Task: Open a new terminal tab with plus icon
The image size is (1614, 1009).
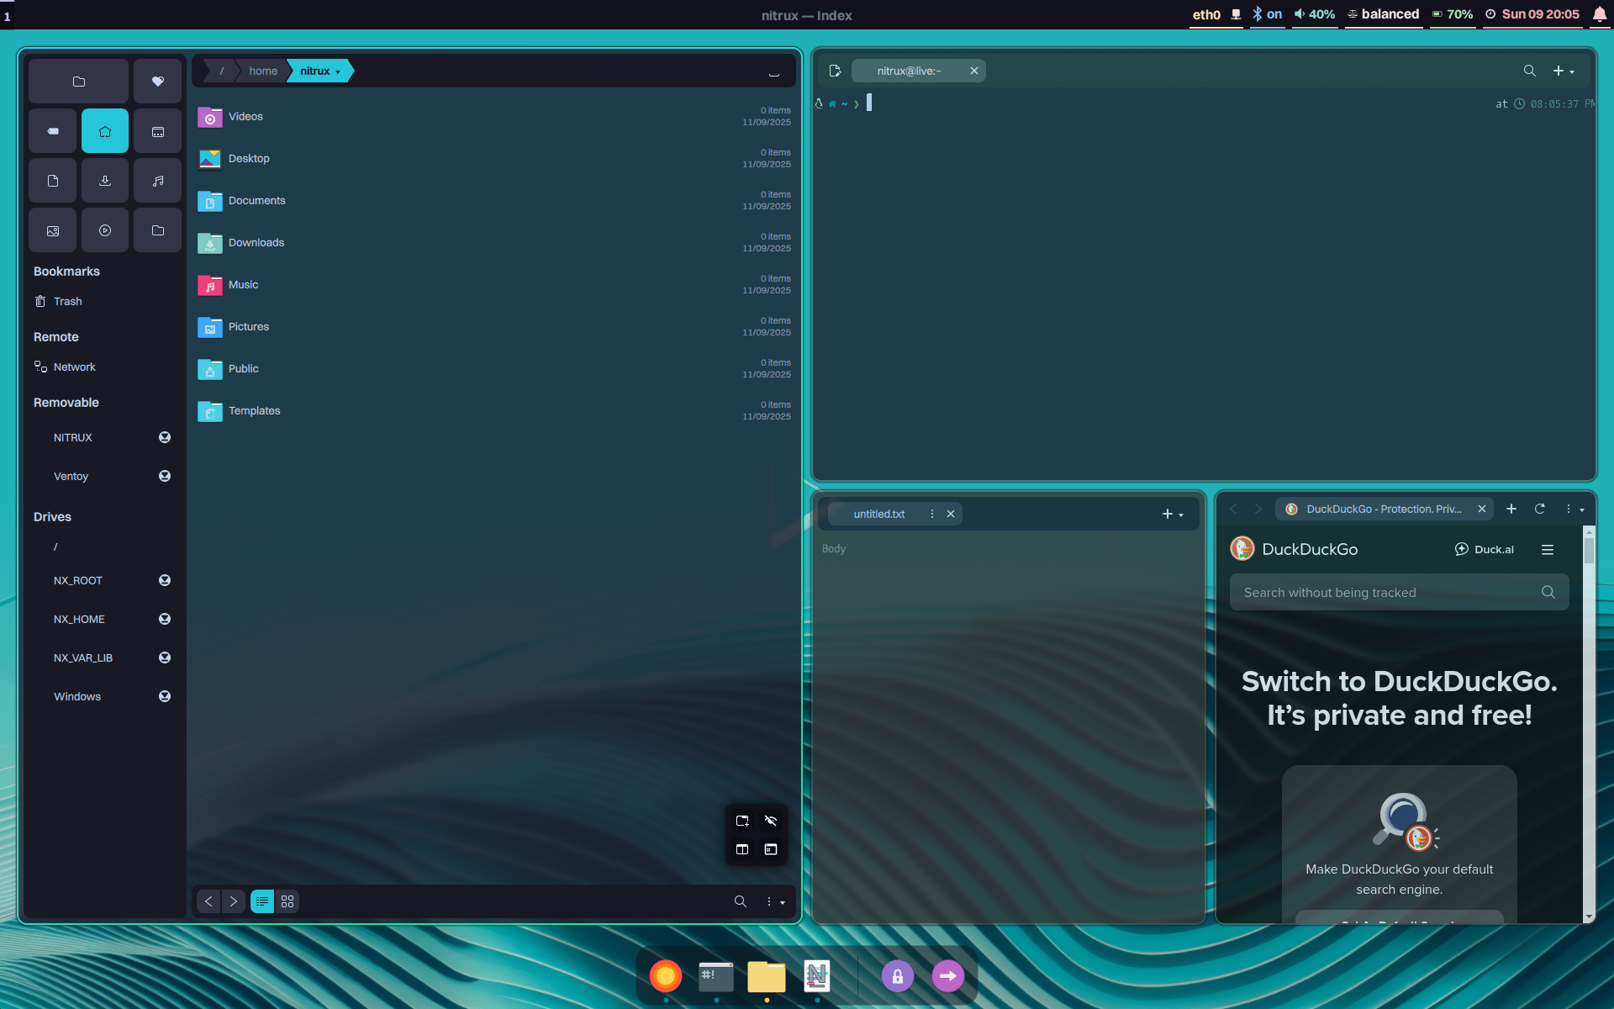Action: (x=1558, y=71)
